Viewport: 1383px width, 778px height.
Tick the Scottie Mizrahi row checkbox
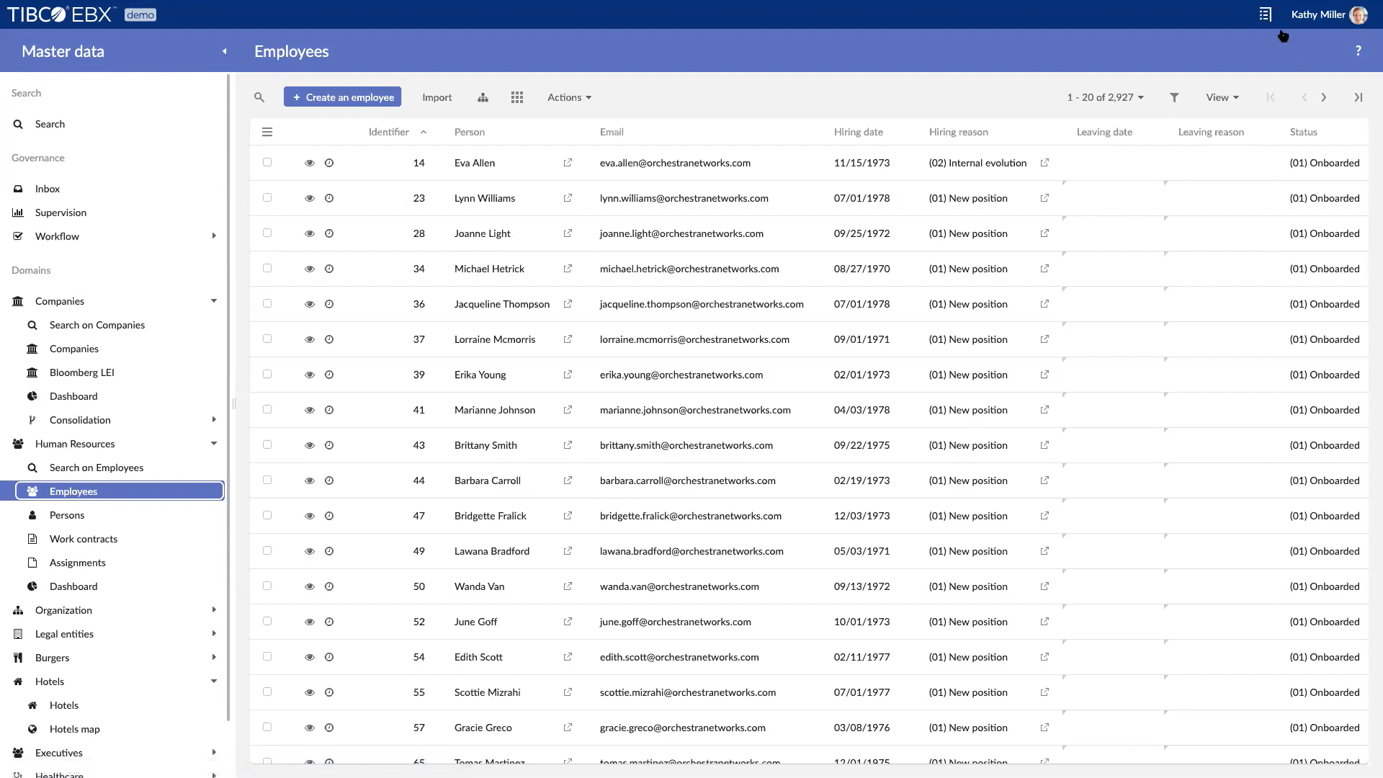(x=267, y=692)
